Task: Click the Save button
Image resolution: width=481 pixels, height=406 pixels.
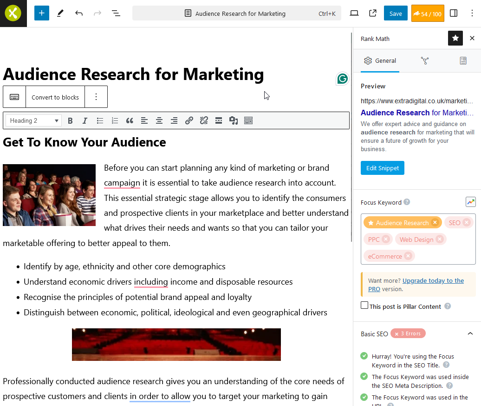Action: coord(396,13)
